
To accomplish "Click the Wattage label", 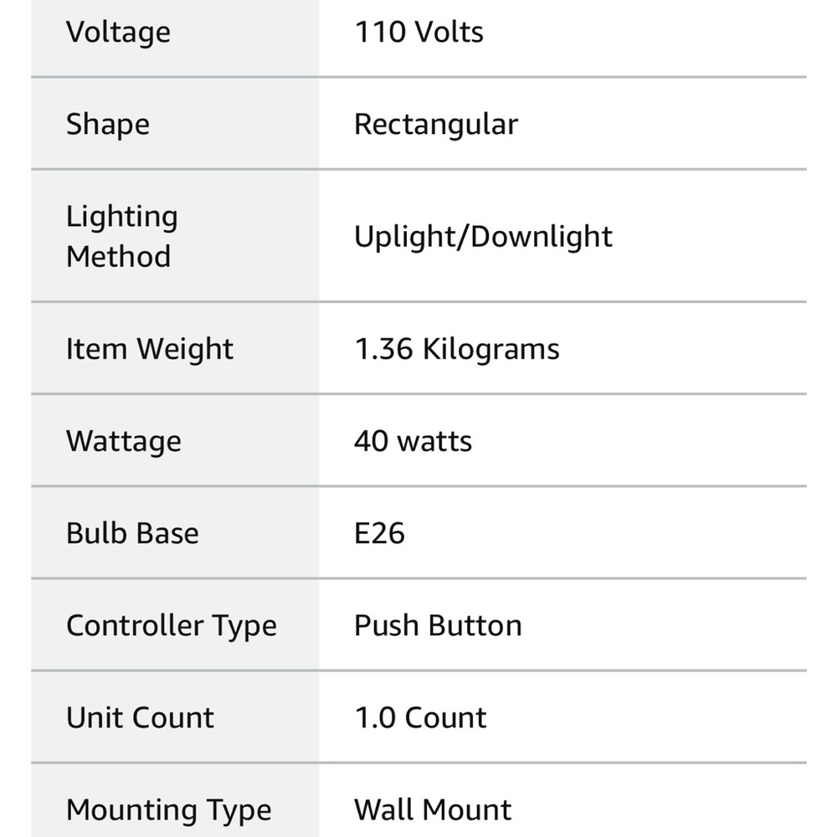I will coord(124,441).
